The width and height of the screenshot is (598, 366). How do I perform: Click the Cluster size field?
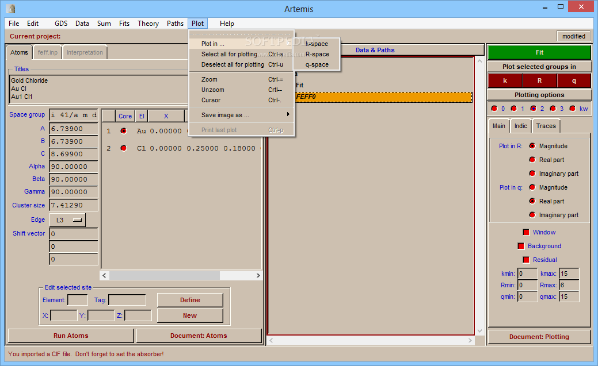click(x=74, y=205)
